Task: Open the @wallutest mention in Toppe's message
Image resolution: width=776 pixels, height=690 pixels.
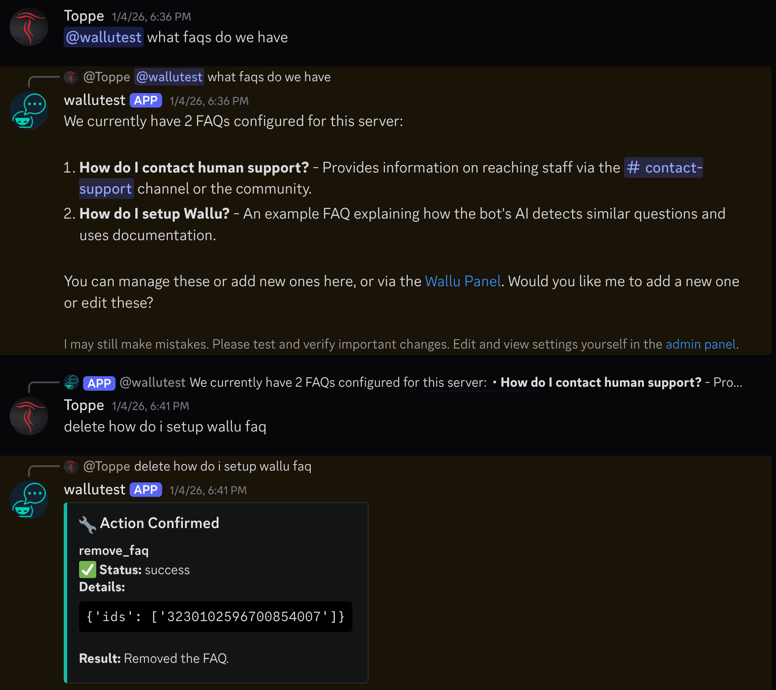Action: (104, 37)
